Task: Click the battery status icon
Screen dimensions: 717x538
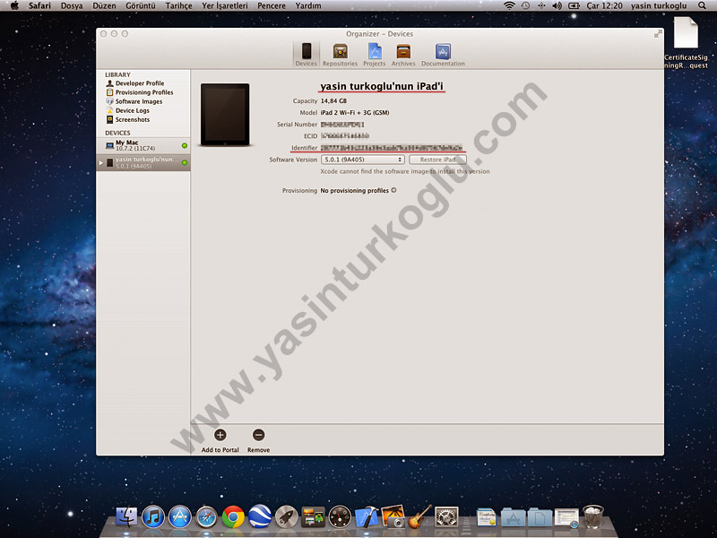Action: coord(574,5)
